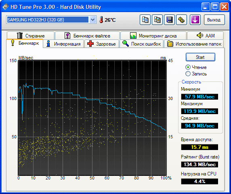The image size is (231, 194).
Task: Select the Чтение radio button
Action: coord(188,67)
